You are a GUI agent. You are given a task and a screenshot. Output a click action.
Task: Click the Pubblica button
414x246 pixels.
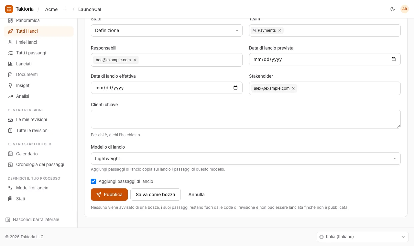pyautogui.click(x=109, y=195)
